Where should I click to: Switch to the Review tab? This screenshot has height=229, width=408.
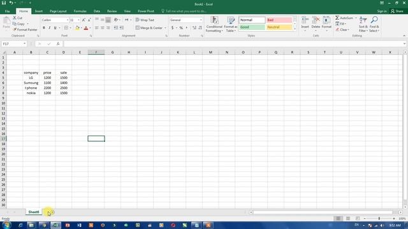pyautogui.click(x=112, y=11)
